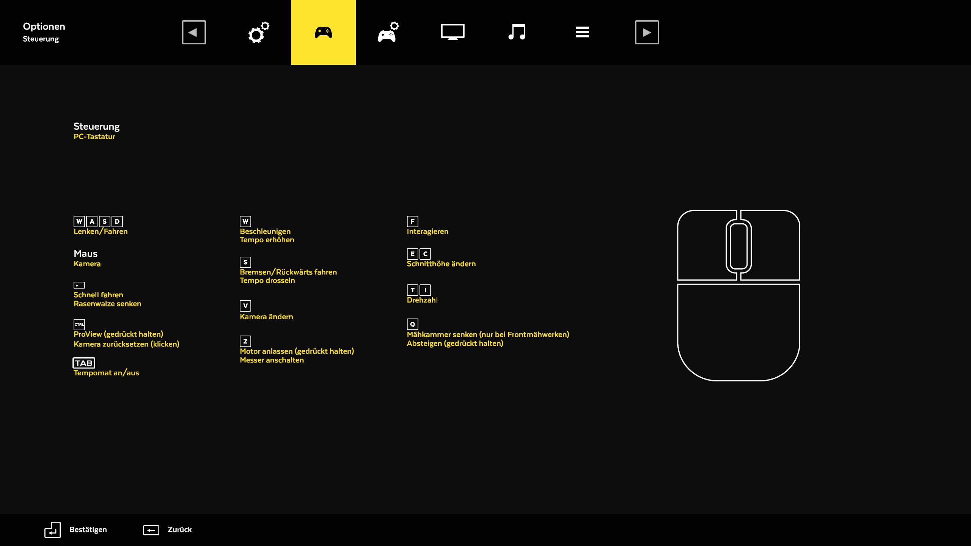
Task: Click the Beschleunigen label
Action: 265,231
